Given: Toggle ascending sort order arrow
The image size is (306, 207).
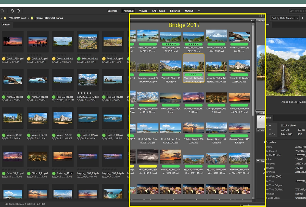Looking at the screenshot, I should point(302,18).
